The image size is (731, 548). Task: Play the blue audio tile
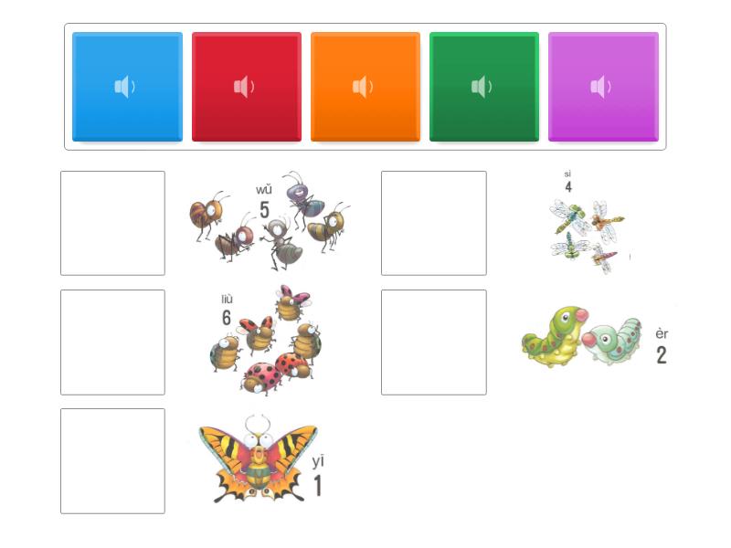pos(127,87)
